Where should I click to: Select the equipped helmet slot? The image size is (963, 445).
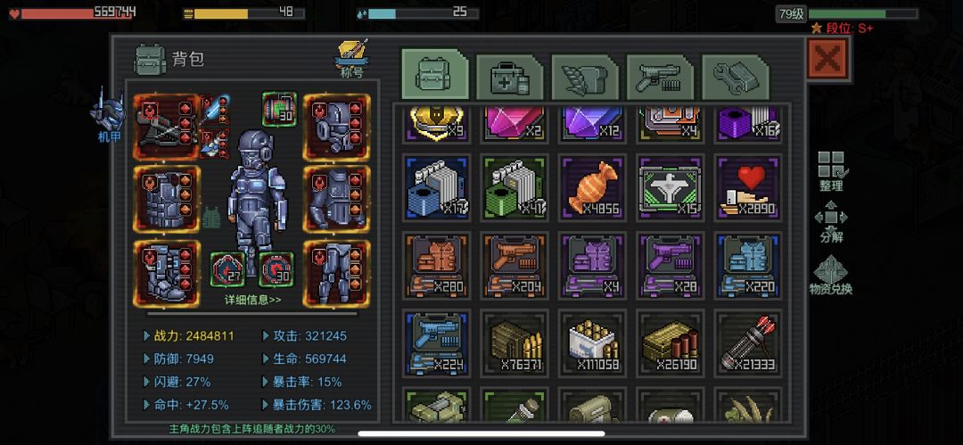point(336,128)
